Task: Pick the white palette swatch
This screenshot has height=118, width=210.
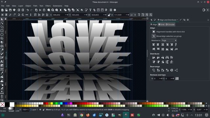Action: click(12, 105)
